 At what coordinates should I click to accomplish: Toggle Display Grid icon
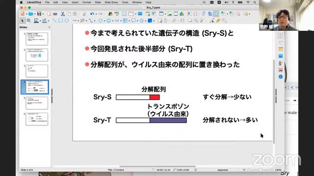click(x=124, y=14)
